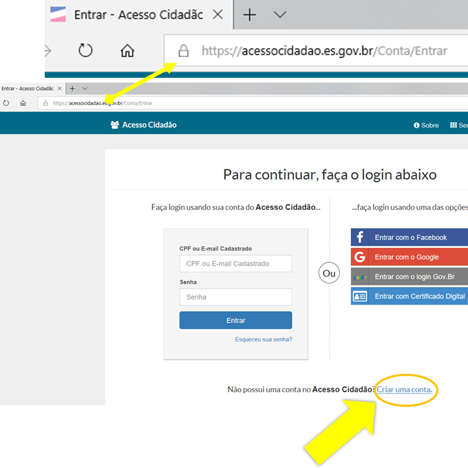Click the home icon in the enlarged browser toolbar
Viewport: 468px width, 468px height.
(127, 50)
